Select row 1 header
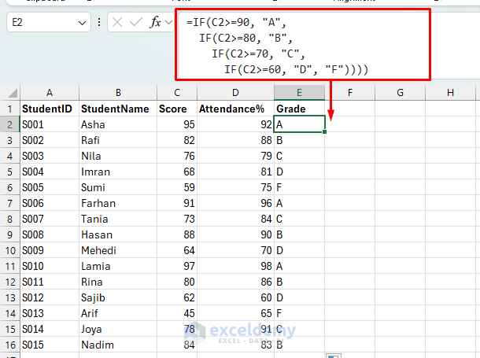480x358 pixels. [9, 109]
